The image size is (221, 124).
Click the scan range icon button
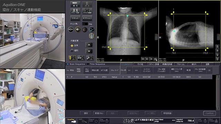point(87,11)
